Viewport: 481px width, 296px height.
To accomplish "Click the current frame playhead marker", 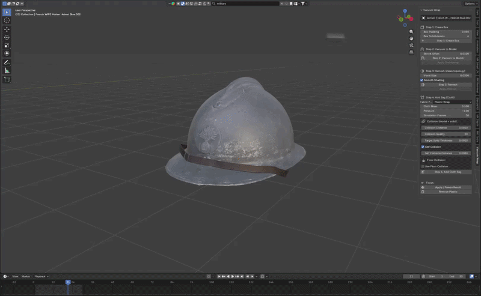I will pyautogui.click(x=68, y=282).
